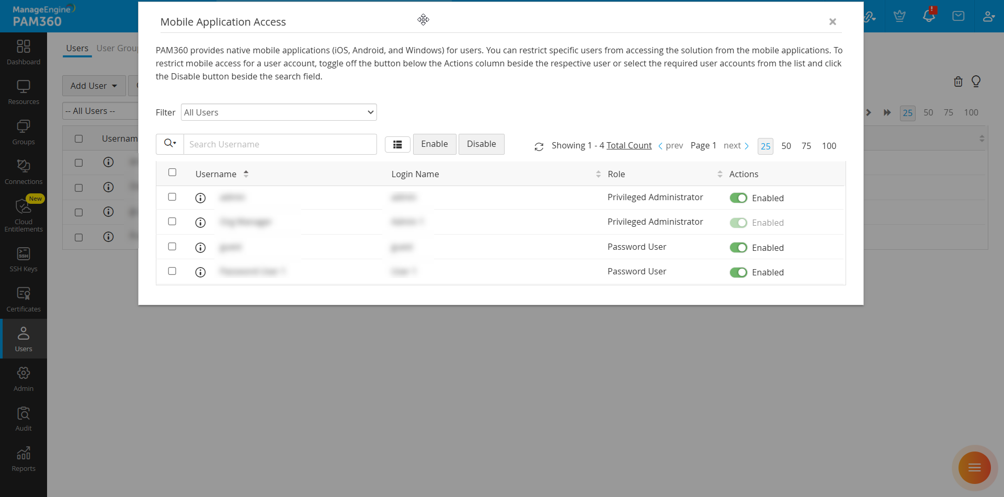Image resolution: width=1004 pixels, height=497 pixels.
Task: Navigate to Connections in the sidebar
Action: point(23,171)
